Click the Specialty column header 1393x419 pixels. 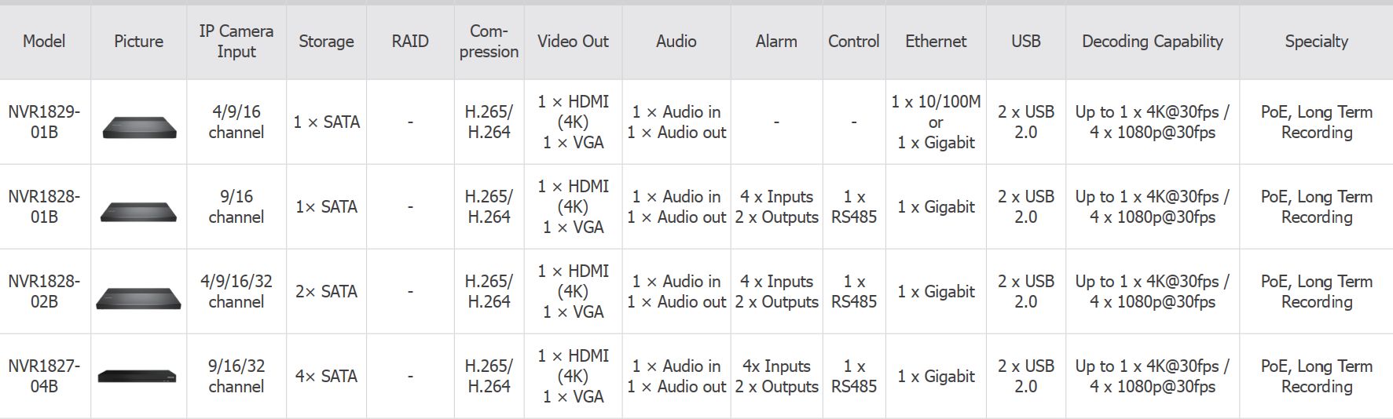click(x=1316, y=42)
